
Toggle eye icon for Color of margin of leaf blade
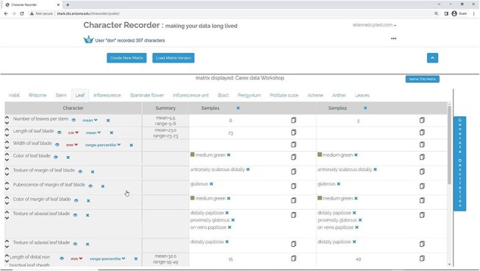coord(76,200)
